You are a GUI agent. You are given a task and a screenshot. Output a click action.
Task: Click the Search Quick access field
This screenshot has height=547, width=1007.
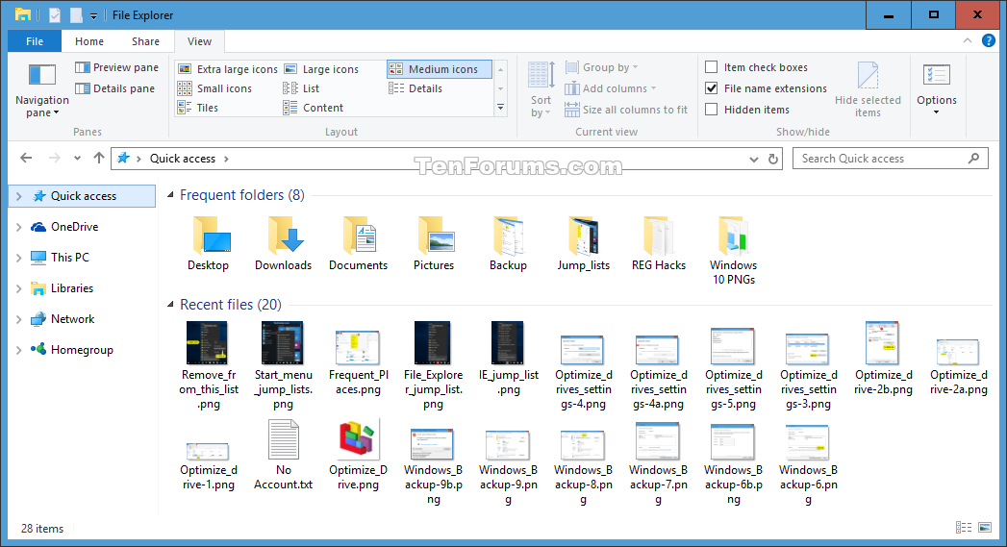click(890, 159)
